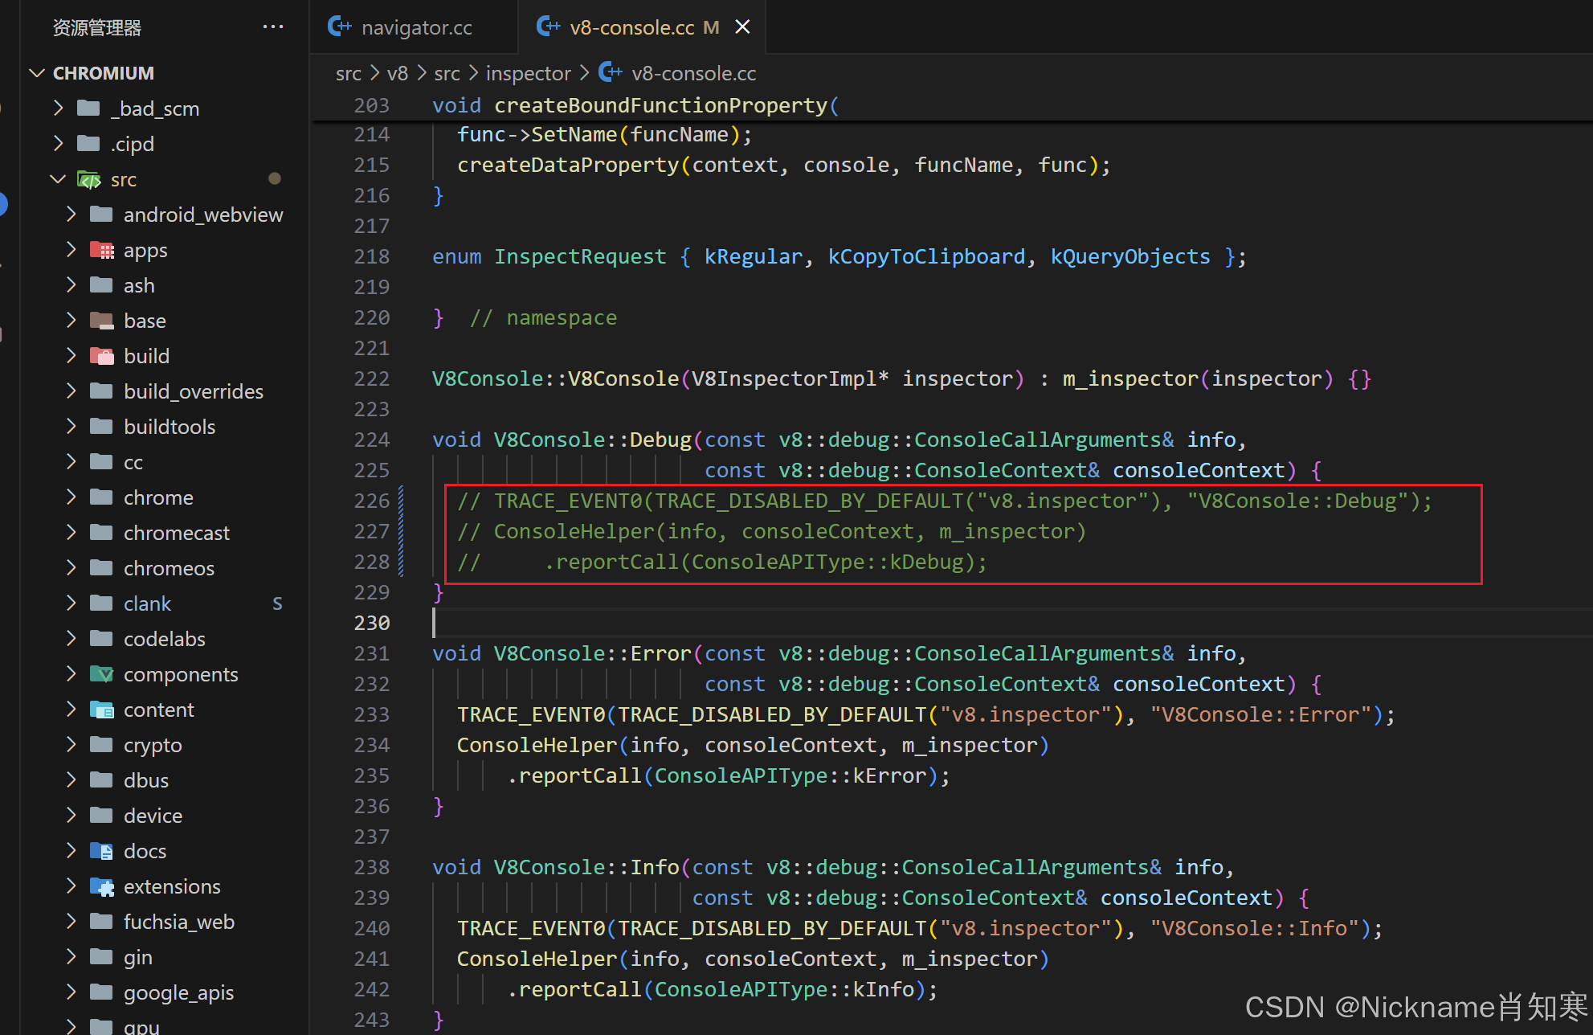This screenshot has height=1035, width=1593.
Task: Click the content folder icon
Action: pyautogui.click(x=102, y=710)
